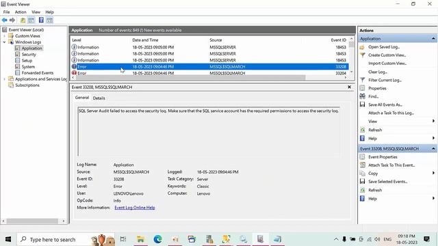Collapse the Application actions section

[x=433, y=38]
